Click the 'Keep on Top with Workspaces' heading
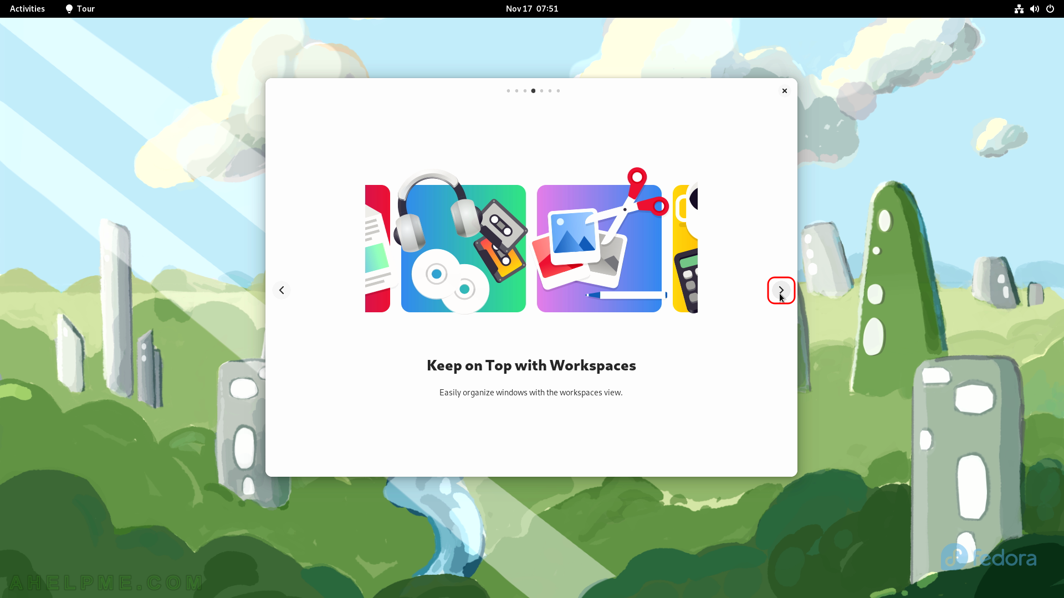Image resolution: width=1064 pixels, height=598 pixels. pyautogui.click(x=531, y=365)
